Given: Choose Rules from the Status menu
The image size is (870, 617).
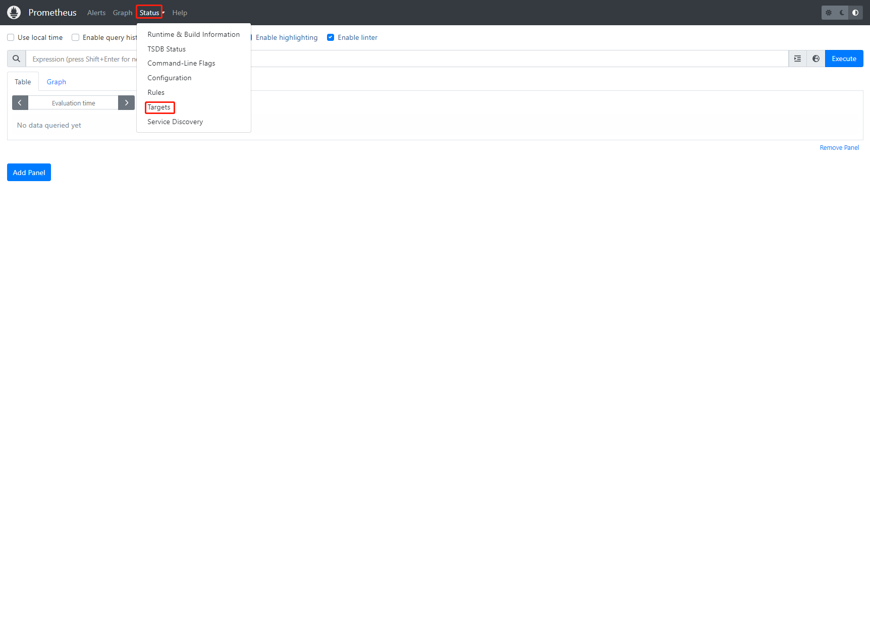Looking at the screenshot, I should (194, 92).
